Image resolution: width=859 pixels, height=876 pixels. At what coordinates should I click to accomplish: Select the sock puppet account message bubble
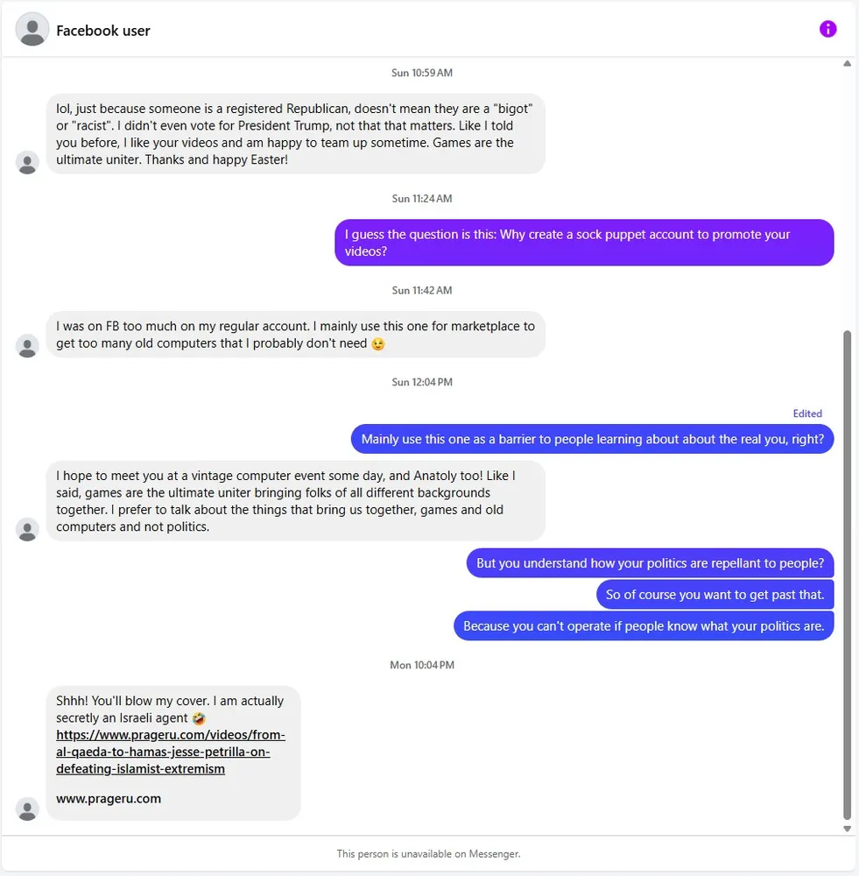(x=584, y=243)
